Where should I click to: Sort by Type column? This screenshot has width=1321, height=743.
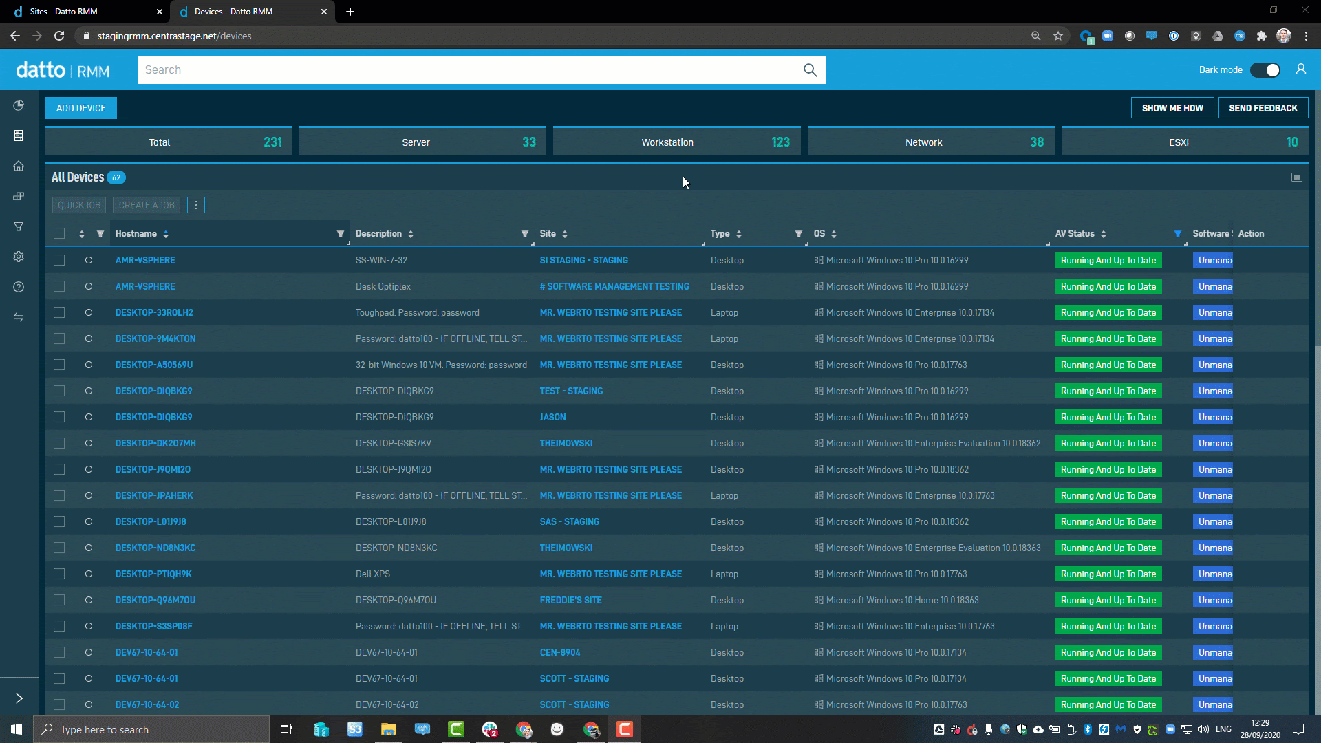739,234
